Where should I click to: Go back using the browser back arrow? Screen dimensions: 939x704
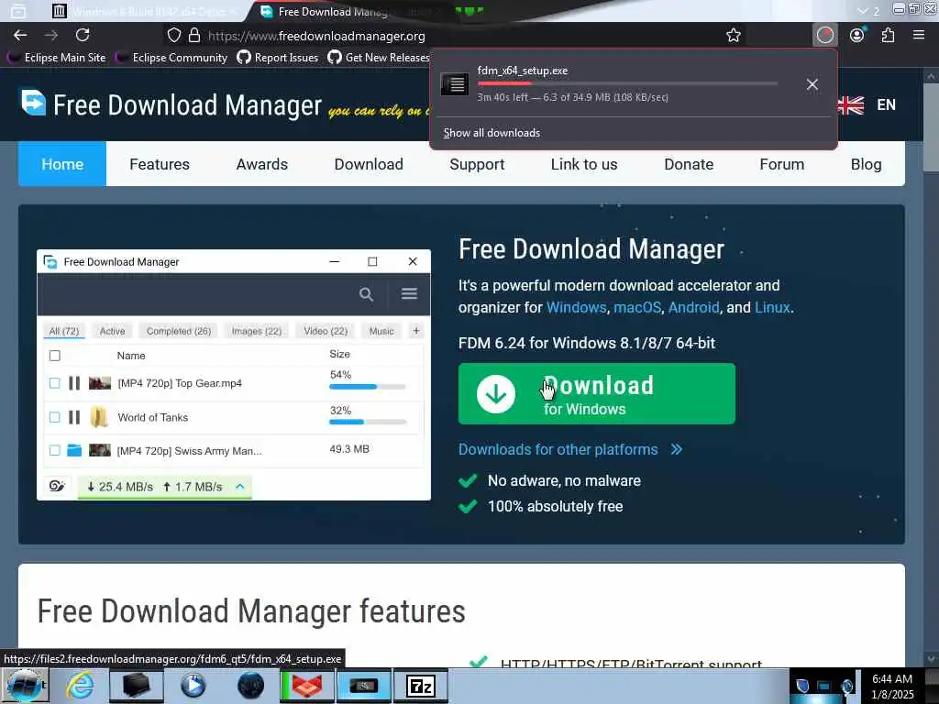(x=20, y=36)
